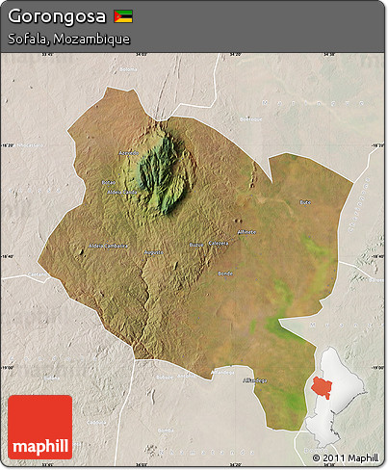The height and width of the screenshot is (470, 388).
Task: Click the Gorongosa map title
Action: tap(57, 16)
